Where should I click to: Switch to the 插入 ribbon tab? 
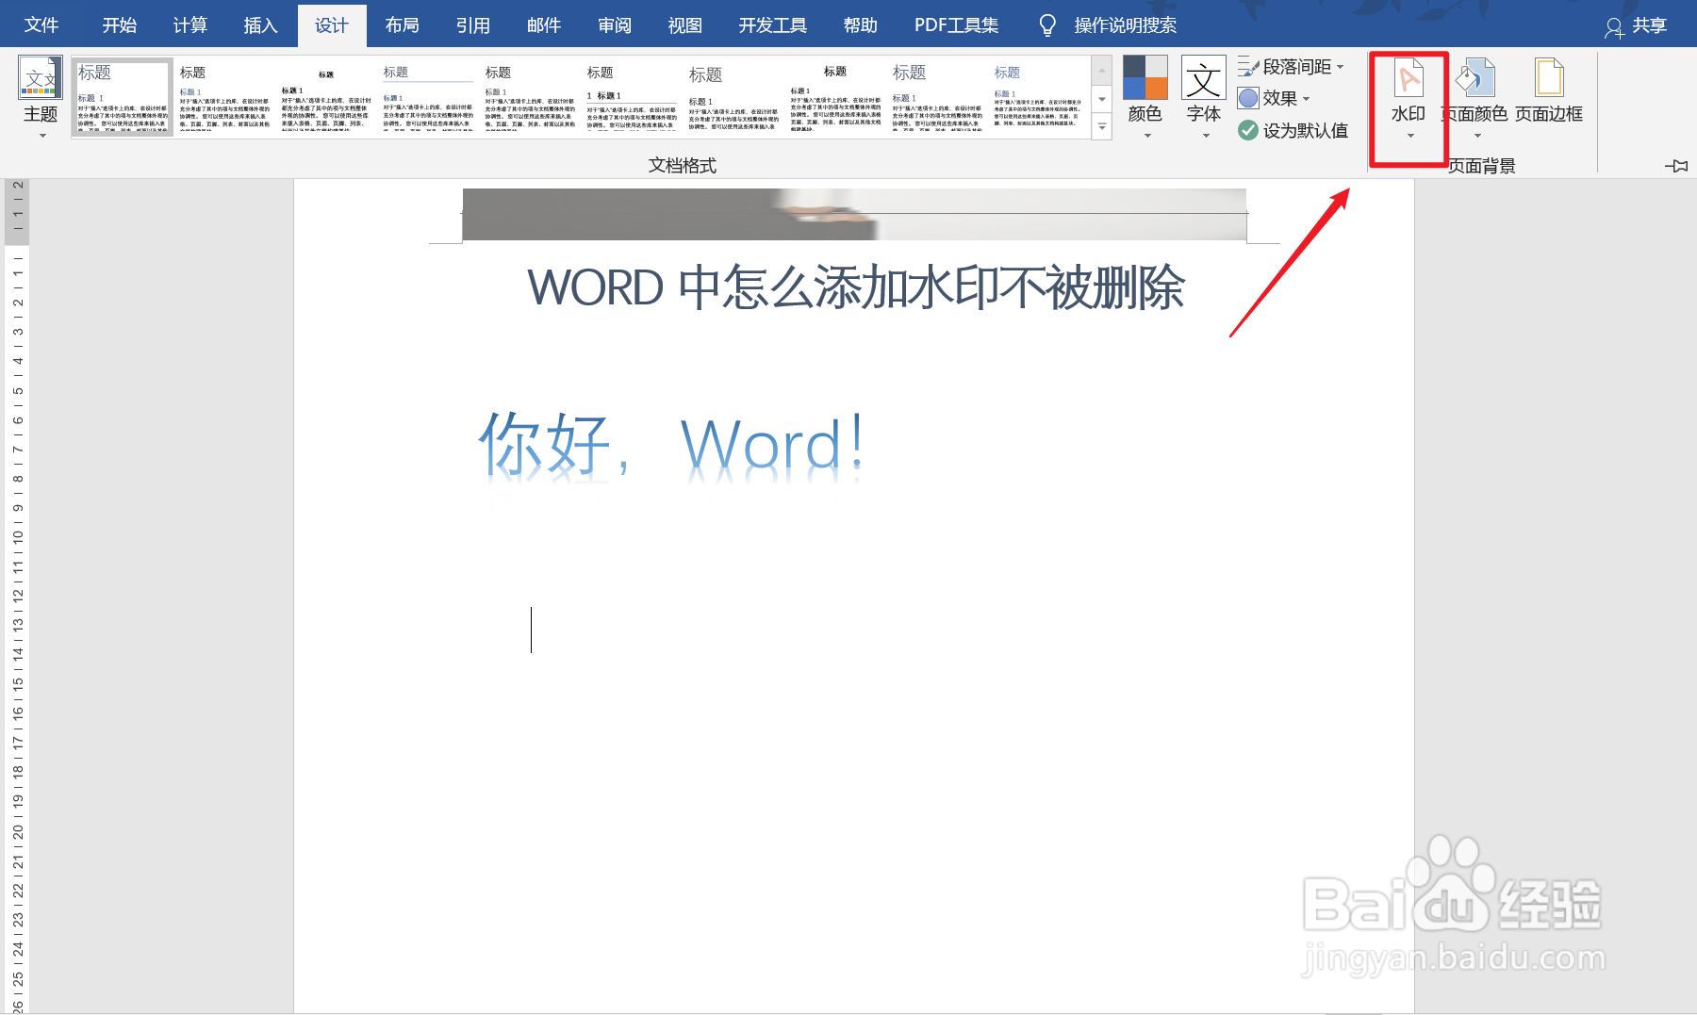[260, 25]
